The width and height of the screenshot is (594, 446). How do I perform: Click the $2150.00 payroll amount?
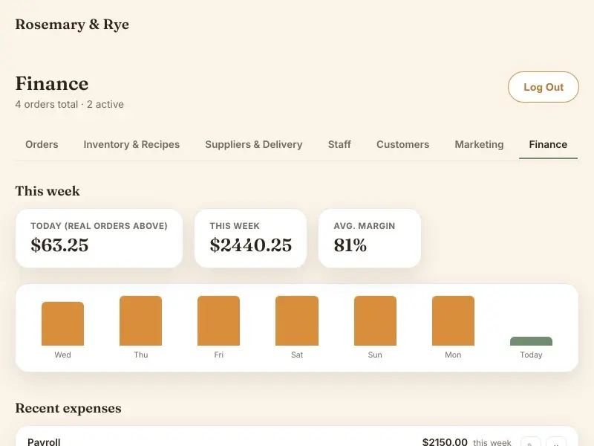coord(445,442)
